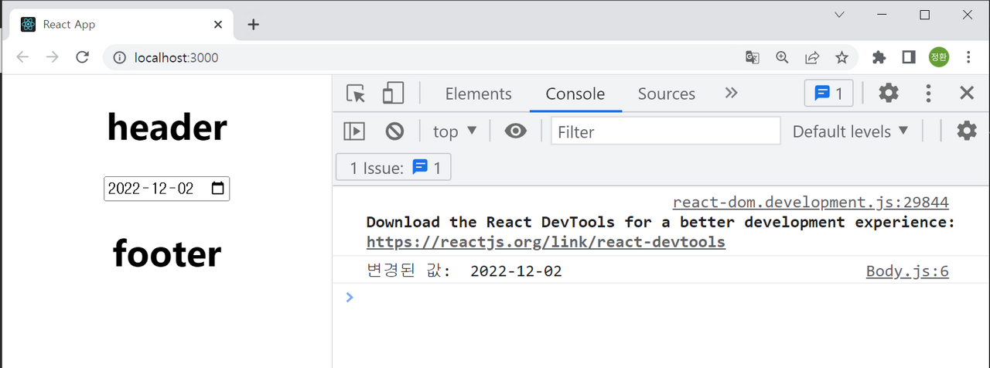
Task: Open the Extensions puzzle icon
Action: (x=879, y=57)
